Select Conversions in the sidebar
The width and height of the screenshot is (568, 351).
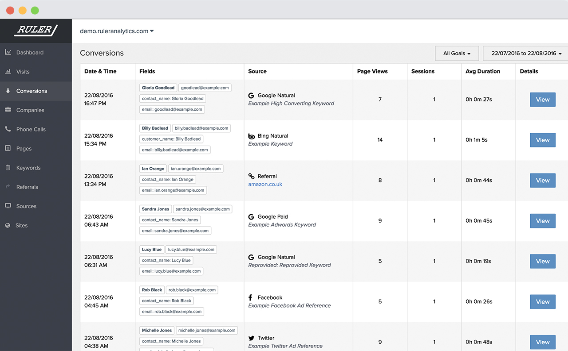pos(36,91)
